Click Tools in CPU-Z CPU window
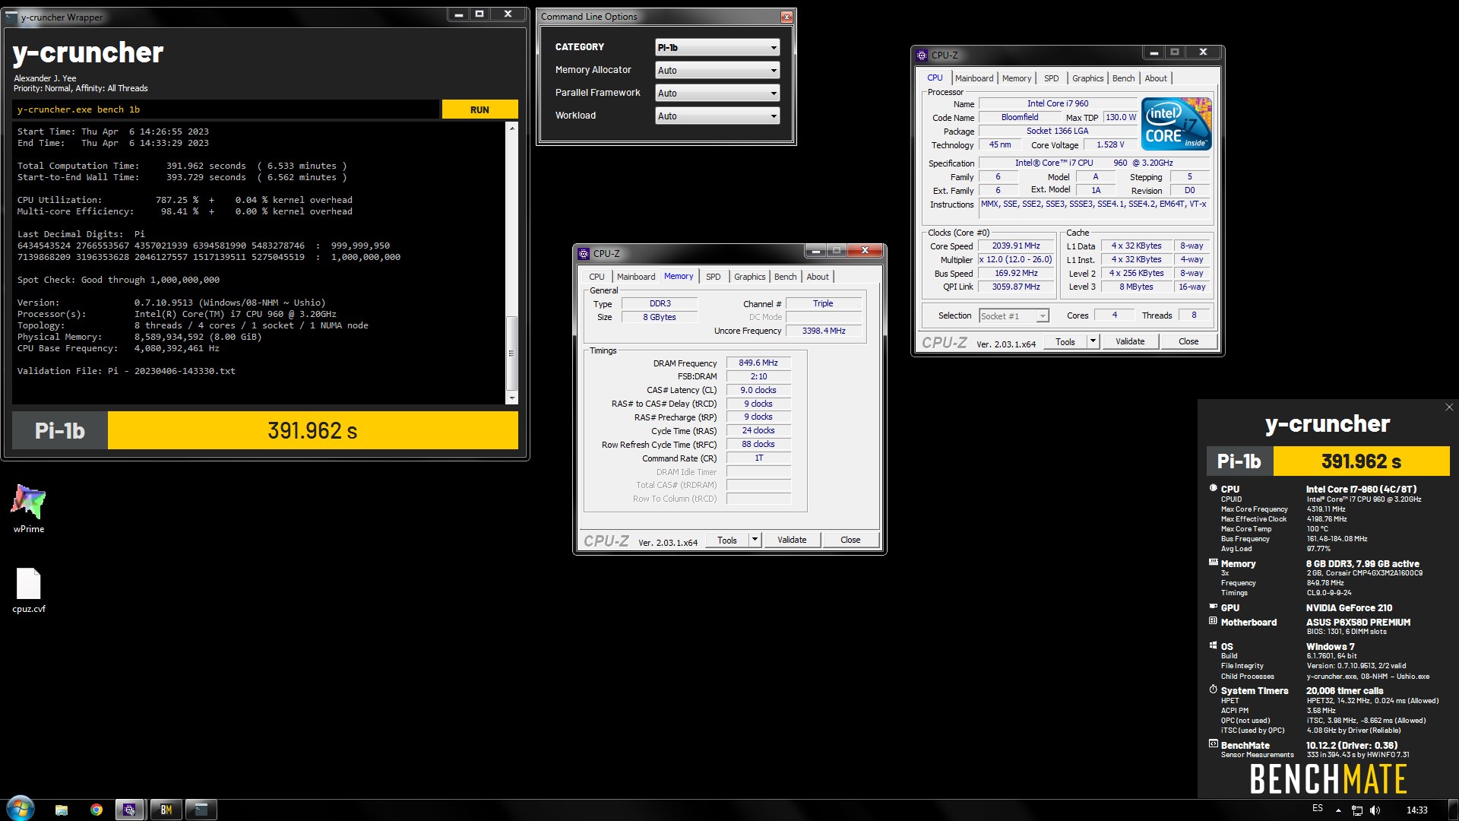The width and height of the screenshot is (1459, 821). (1065, 341)
